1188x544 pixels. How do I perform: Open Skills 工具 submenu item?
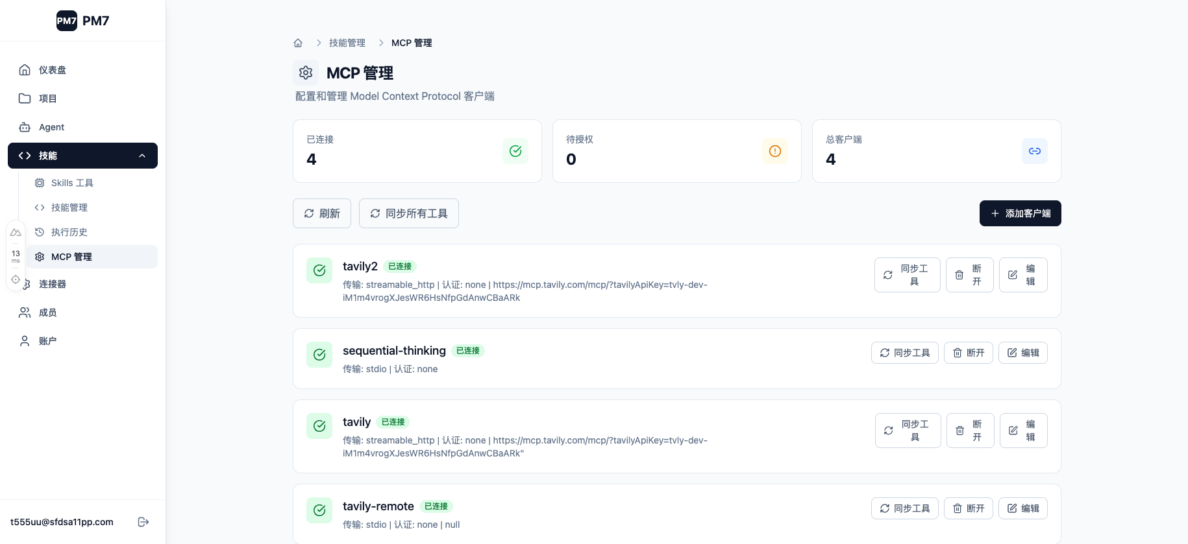point(92,183)
